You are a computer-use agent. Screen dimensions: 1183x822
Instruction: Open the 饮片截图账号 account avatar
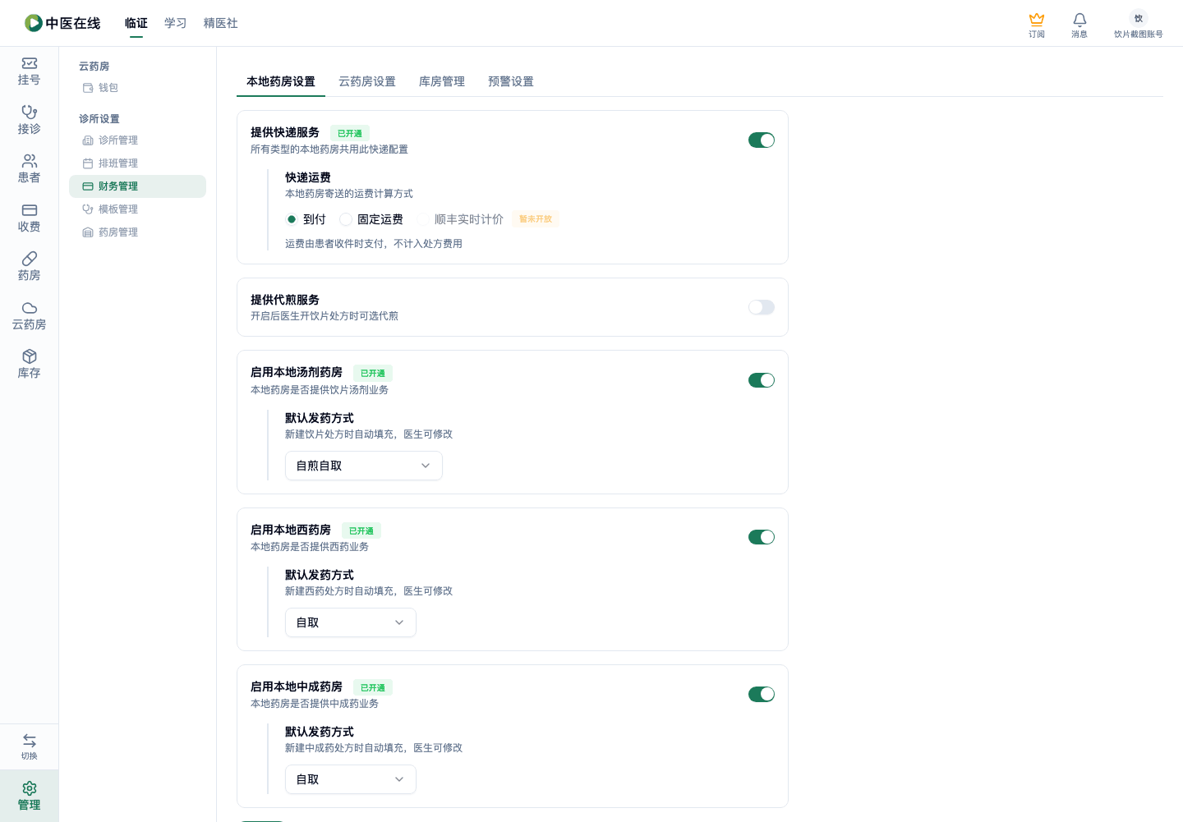point(1139,18)
